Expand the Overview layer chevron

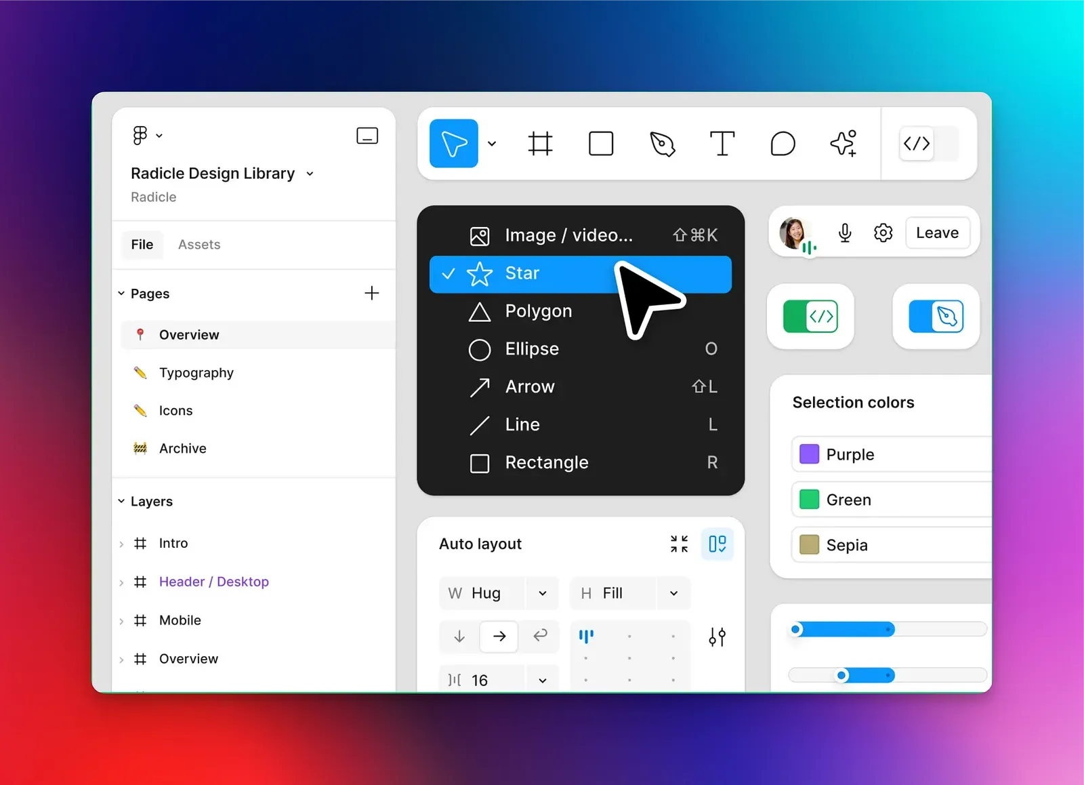121,660
